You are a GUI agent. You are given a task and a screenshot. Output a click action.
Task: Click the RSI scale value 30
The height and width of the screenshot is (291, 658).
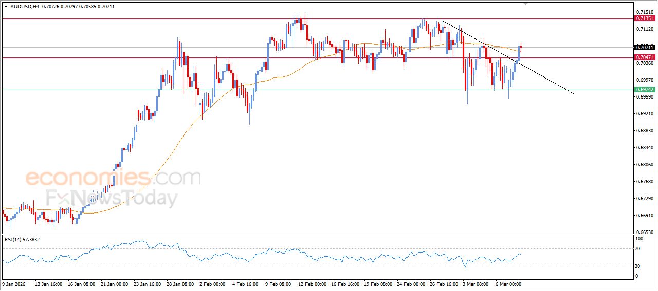click(638, 266)
